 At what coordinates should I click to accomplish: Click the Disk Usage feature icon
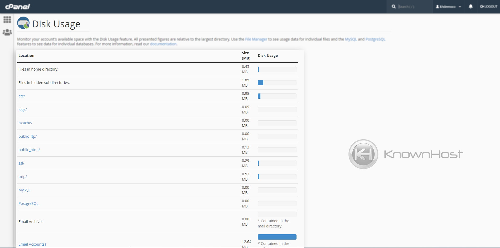[x=23, y=23]
